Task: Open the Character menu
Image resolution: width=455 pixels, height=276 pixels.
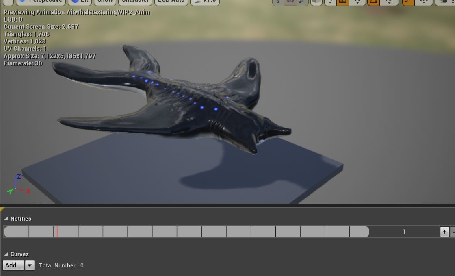Action: (x=135, y=2)
